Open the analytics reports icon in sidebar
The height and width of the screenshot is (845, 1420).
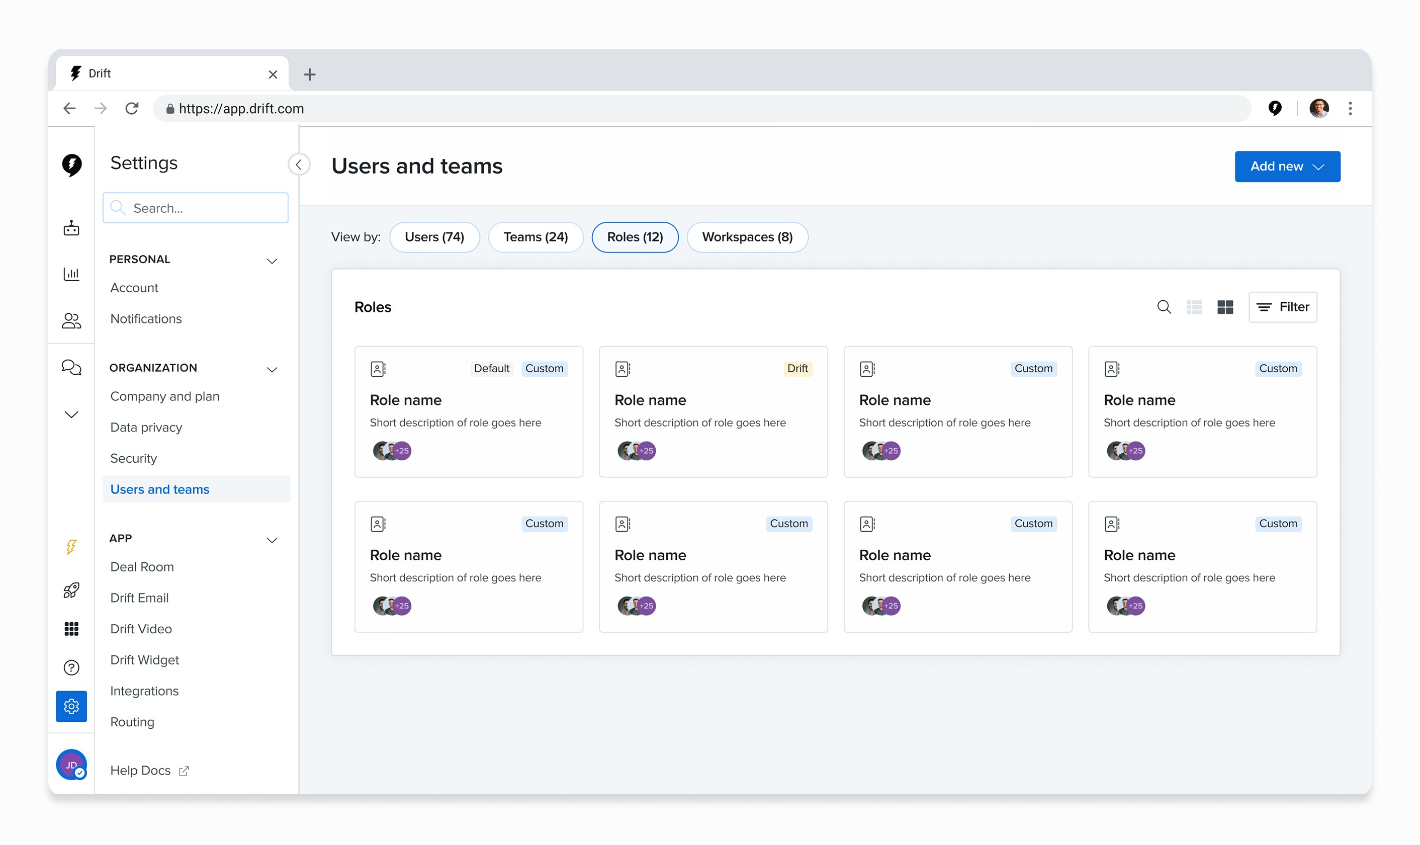pos(71,274)
